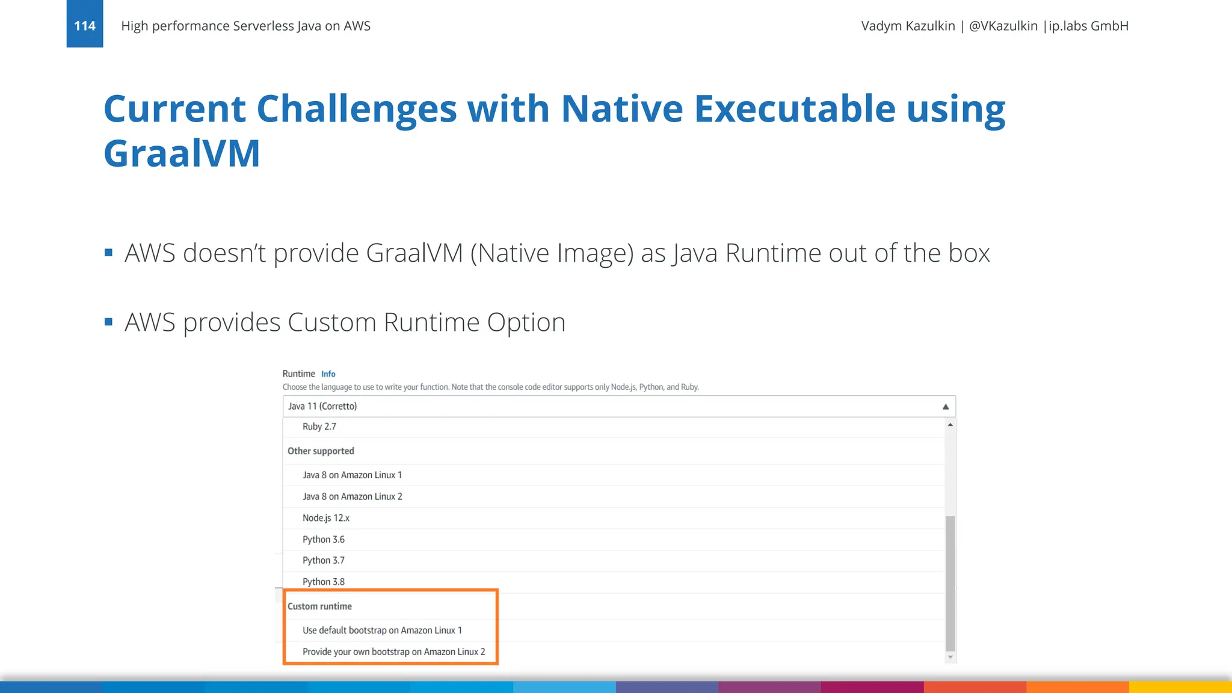1232x693 pixels.
Task: Click the scrollbar down arrow in runtime list
Action: coord(950,657)
